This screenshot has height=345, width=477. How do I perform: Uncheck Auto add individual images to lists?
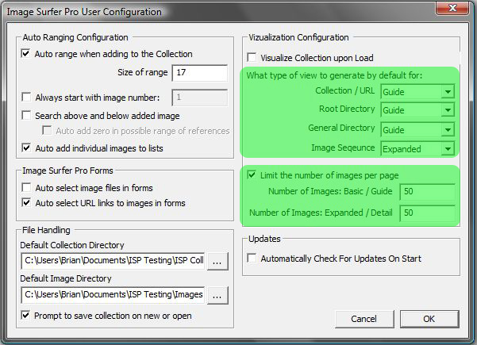(26, 148)
